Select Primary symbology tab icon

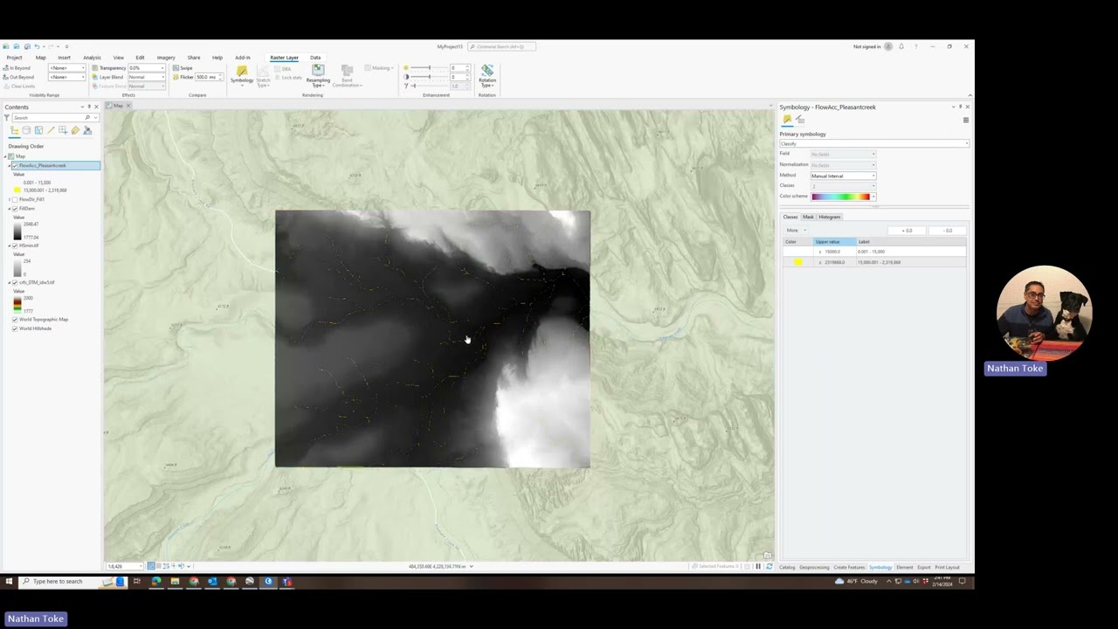(787, 120)
